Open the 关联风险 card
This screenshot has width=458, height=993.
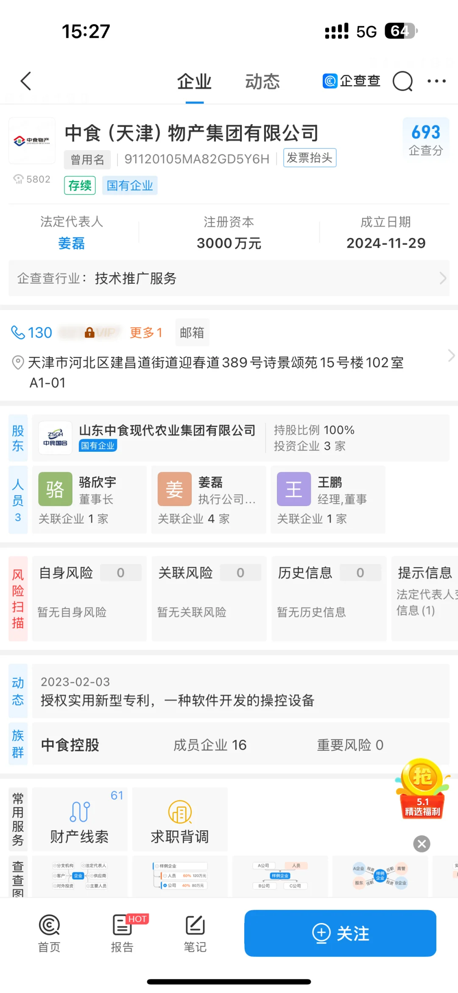(209, 599)
